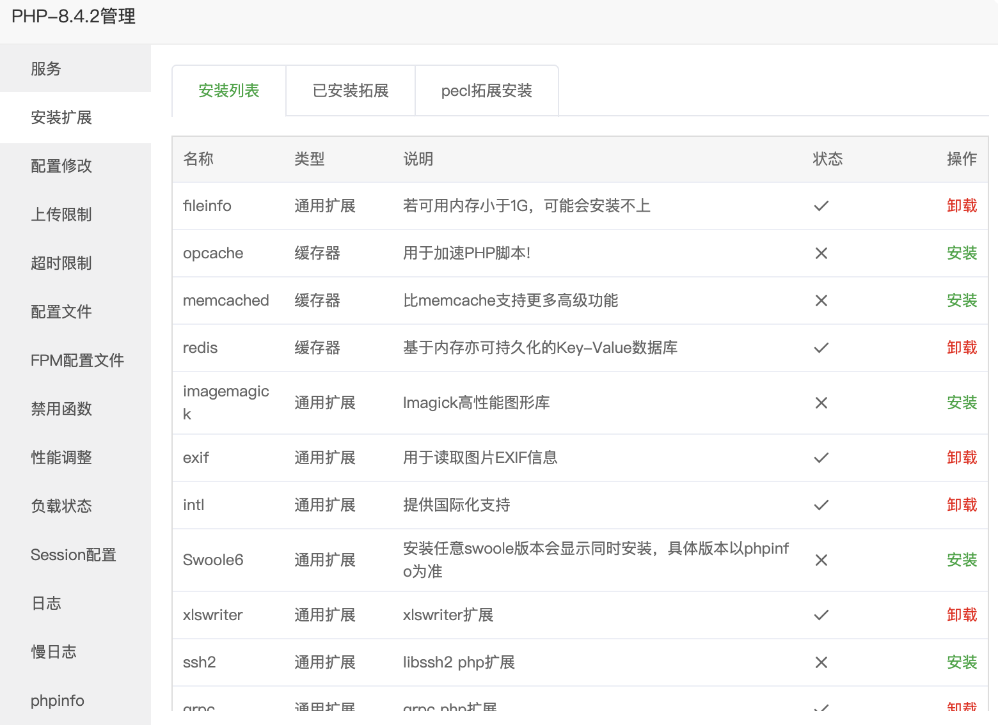
Task: Install the opcache extension
Action: point(962,253)
